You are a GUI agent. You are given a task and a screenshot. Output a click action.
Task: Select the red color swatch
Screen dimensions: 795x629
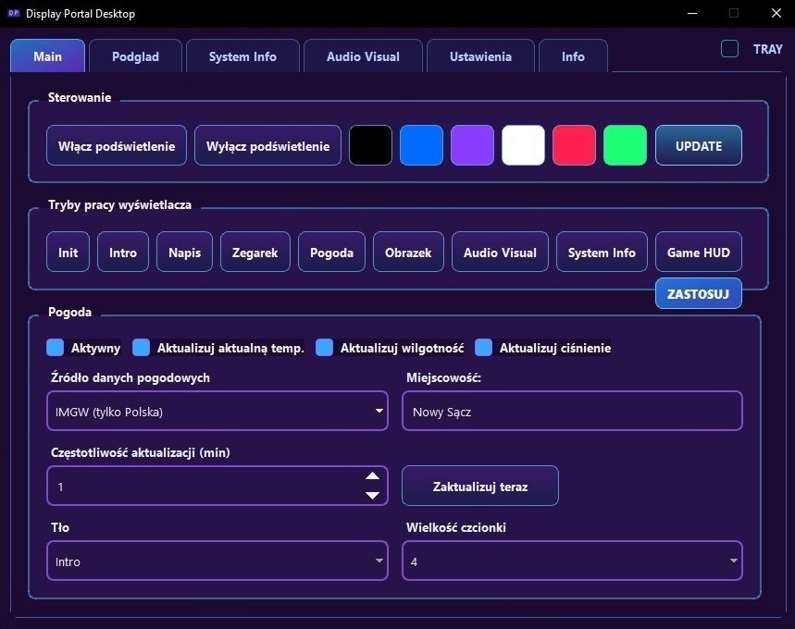click(x=574, y=145)
